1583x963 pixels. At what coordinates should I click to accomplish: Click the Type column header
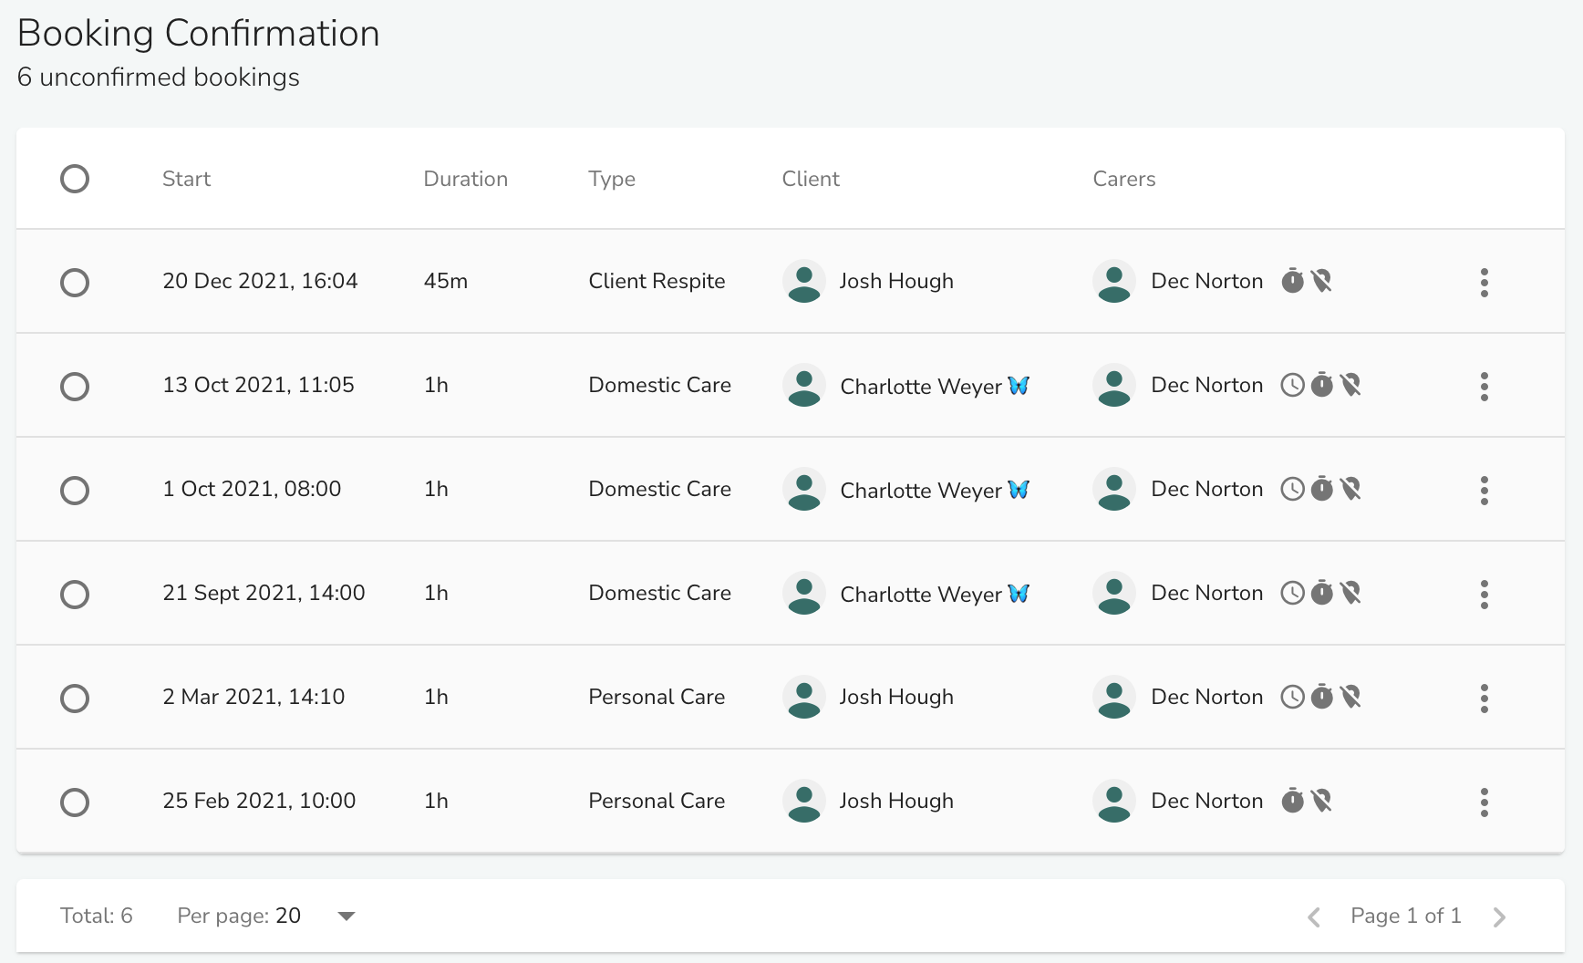(612, 180)
